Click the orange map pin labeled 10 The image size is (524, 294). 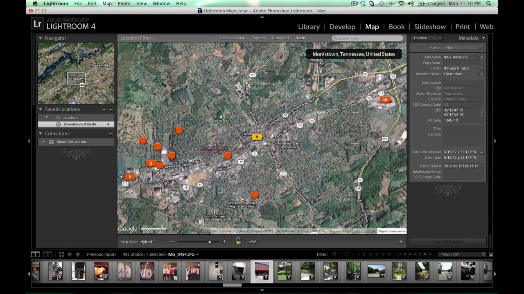(x=385, y=100)
